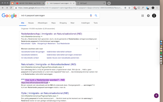Open the Cast extension icon
Image resolution: width=163 pixels, height=102 pixels.
[139, 8]
